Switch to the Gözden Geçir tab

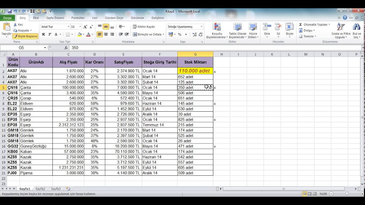114,18
